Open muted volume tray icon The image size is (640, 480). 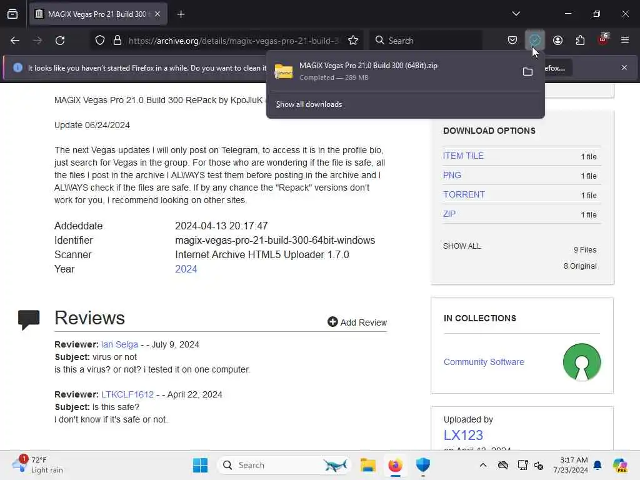click(x=539, y=465)
